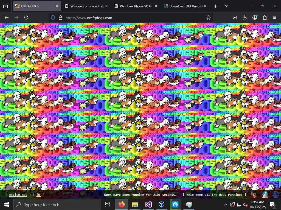Click the 'Dogs have been running' counter text

pos(140,195)
